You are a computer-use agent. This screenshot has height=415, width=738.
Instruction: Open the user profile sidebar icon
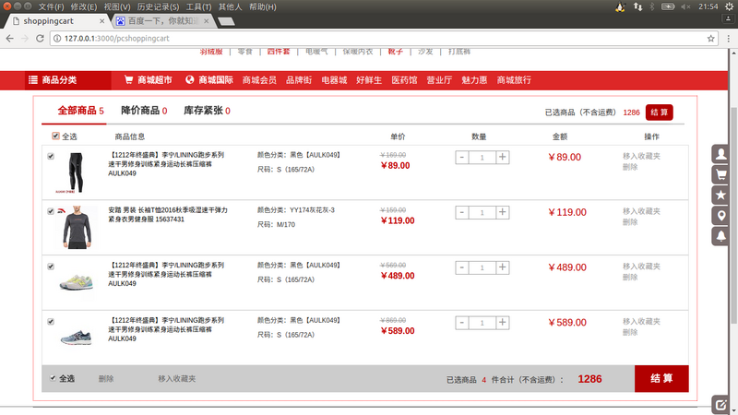[x=720, y=154]
